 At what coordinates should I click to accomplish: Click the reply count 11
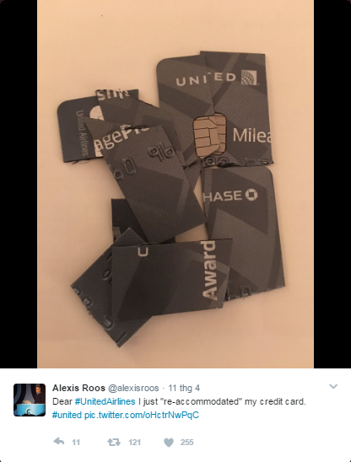point(76,443)
